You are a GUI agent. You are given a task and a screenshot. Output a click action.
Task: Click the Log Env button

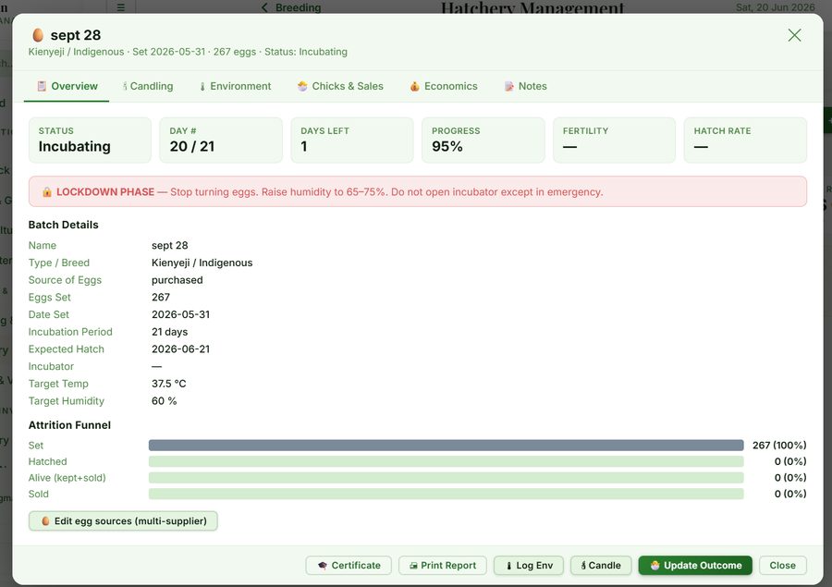[x=529, y=565]
